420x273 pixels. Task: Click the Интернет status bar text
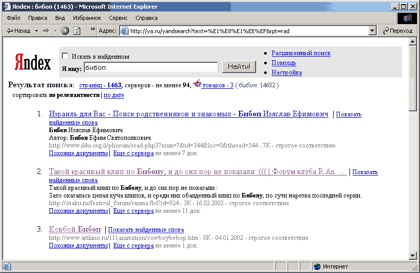point(335,266)
